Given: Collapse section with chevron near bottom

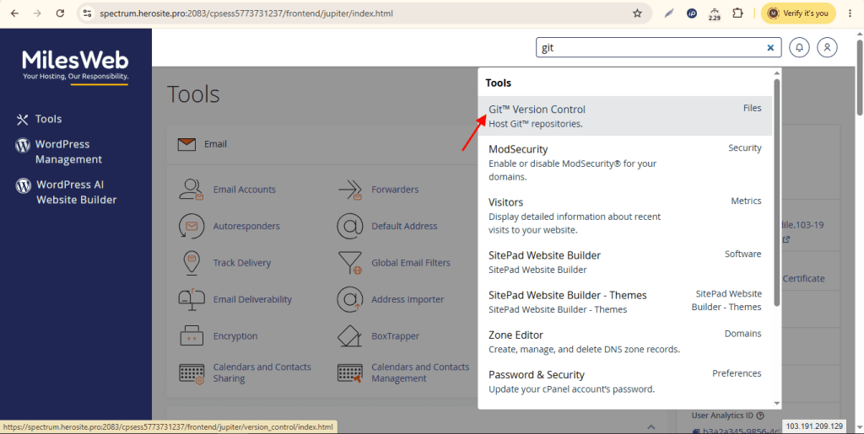Looking at the screenshot, I should pyautogui.click(x=651, y=427).
